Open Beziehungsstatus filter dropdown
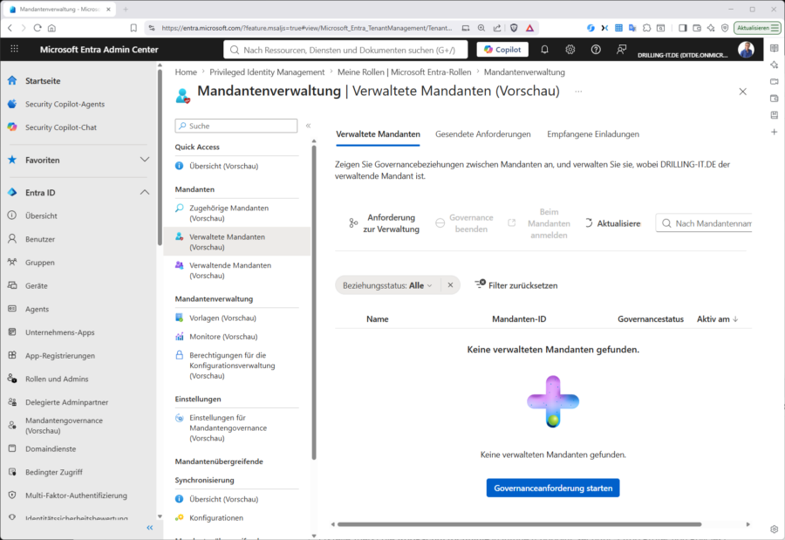 (x=387, y=285)
